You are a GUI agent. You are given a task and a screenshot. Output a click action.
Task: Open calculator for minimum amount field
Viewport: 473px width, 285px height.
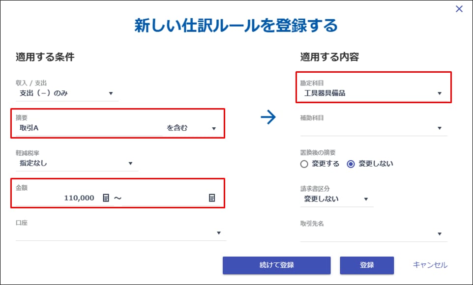(x=106, y=198)
